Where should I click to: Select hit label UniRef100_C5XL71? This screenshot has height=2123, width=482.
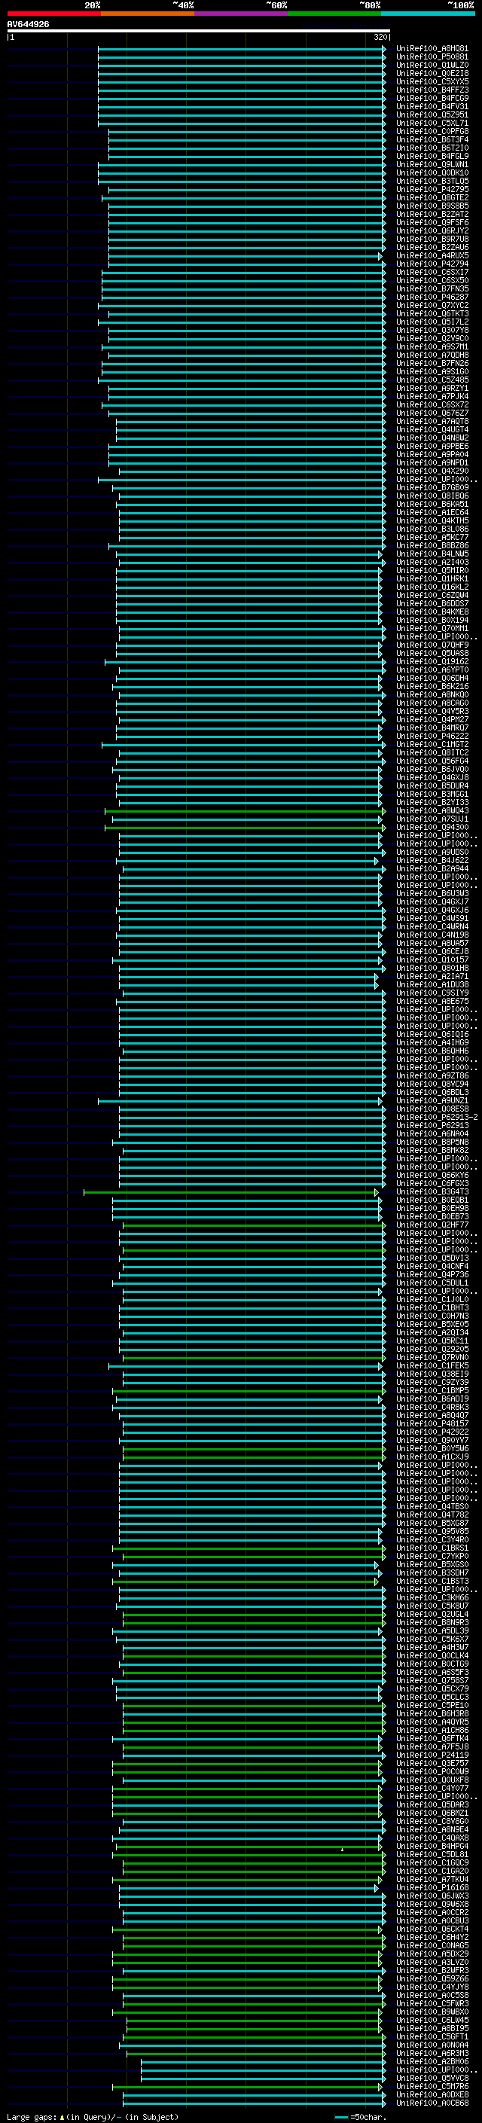click(x=432, y=123)
